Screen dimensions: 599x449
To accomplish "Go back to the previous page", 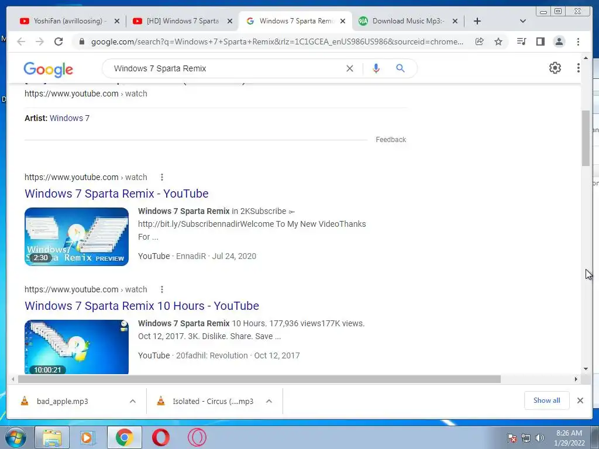I will click(x=21, y=42).
